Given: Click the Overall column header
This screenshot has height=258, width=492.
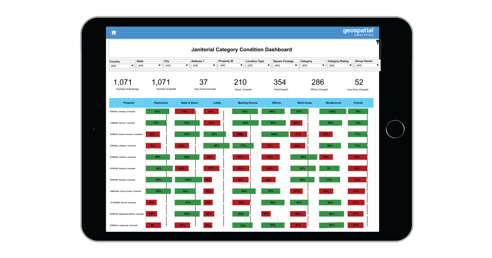Looking at the screenshot, I should pos(358,103).
